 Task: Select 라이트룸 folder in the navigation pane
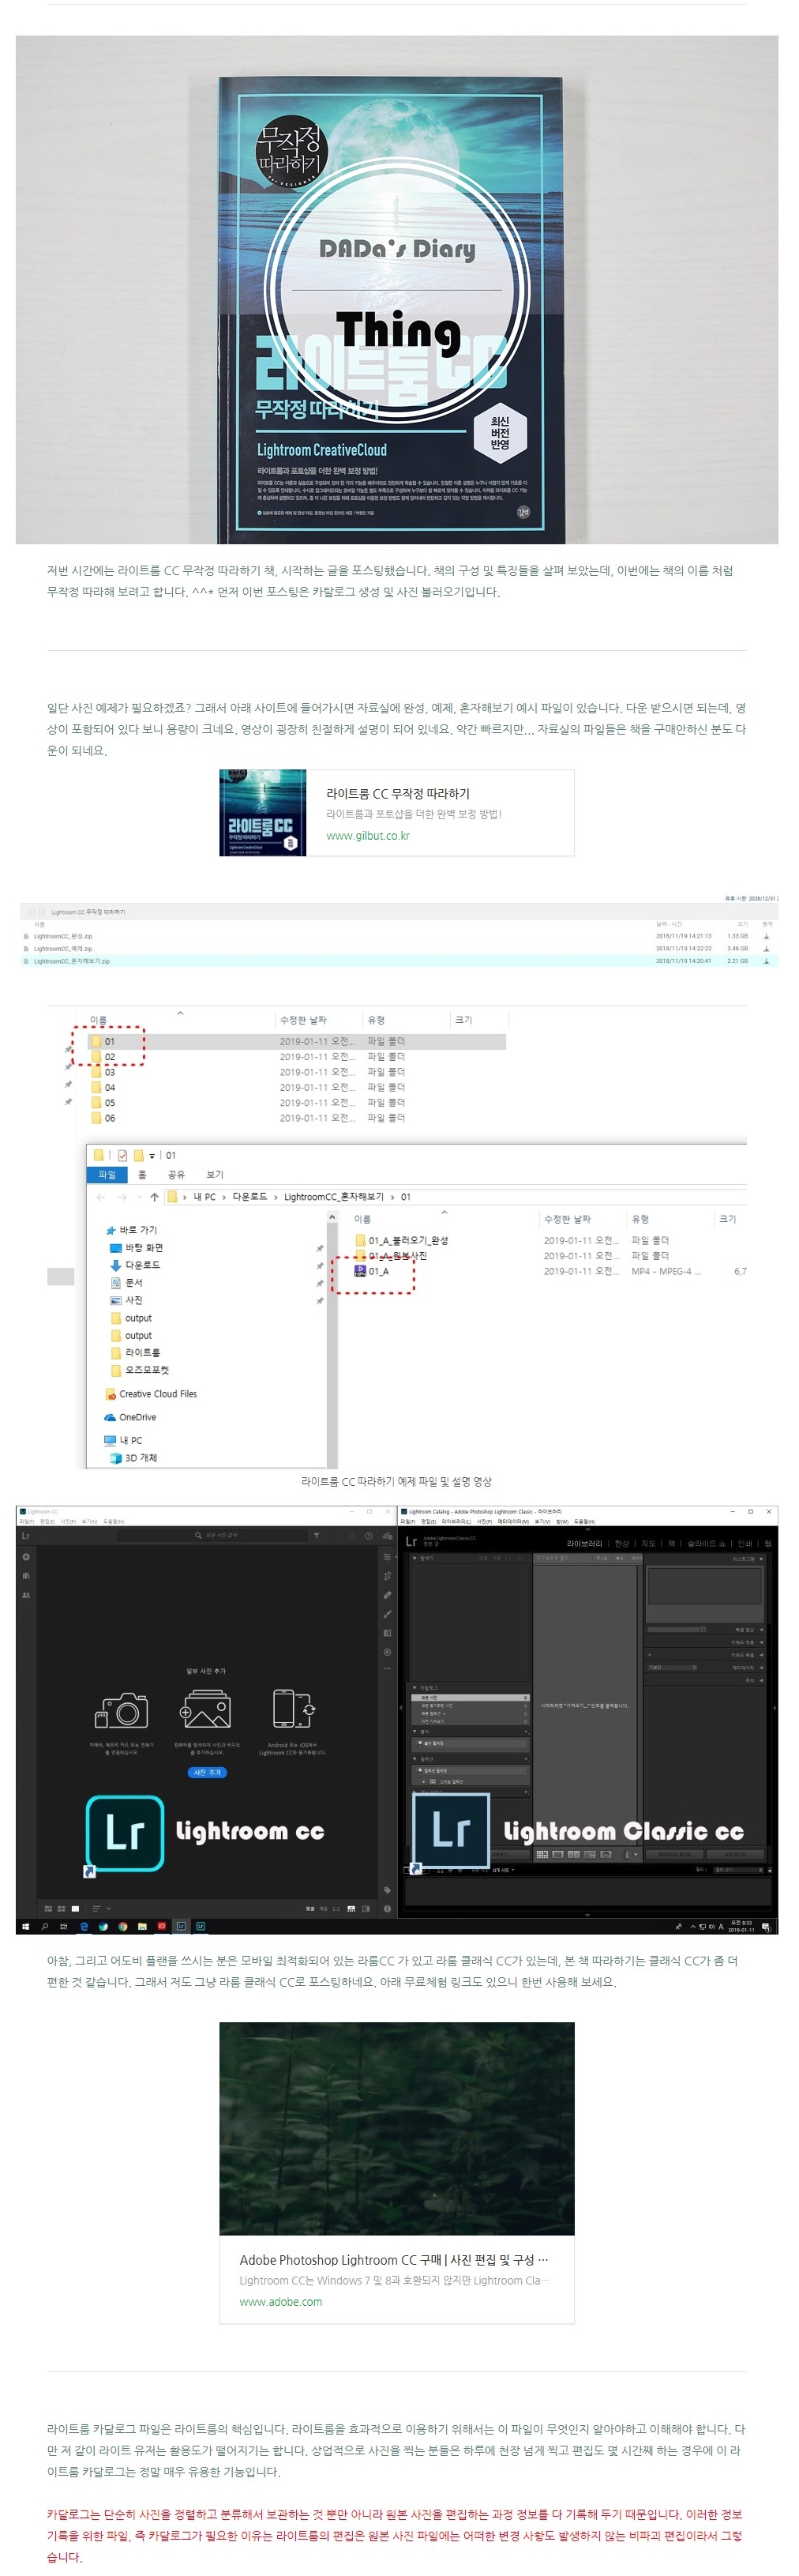[142, 1353]
